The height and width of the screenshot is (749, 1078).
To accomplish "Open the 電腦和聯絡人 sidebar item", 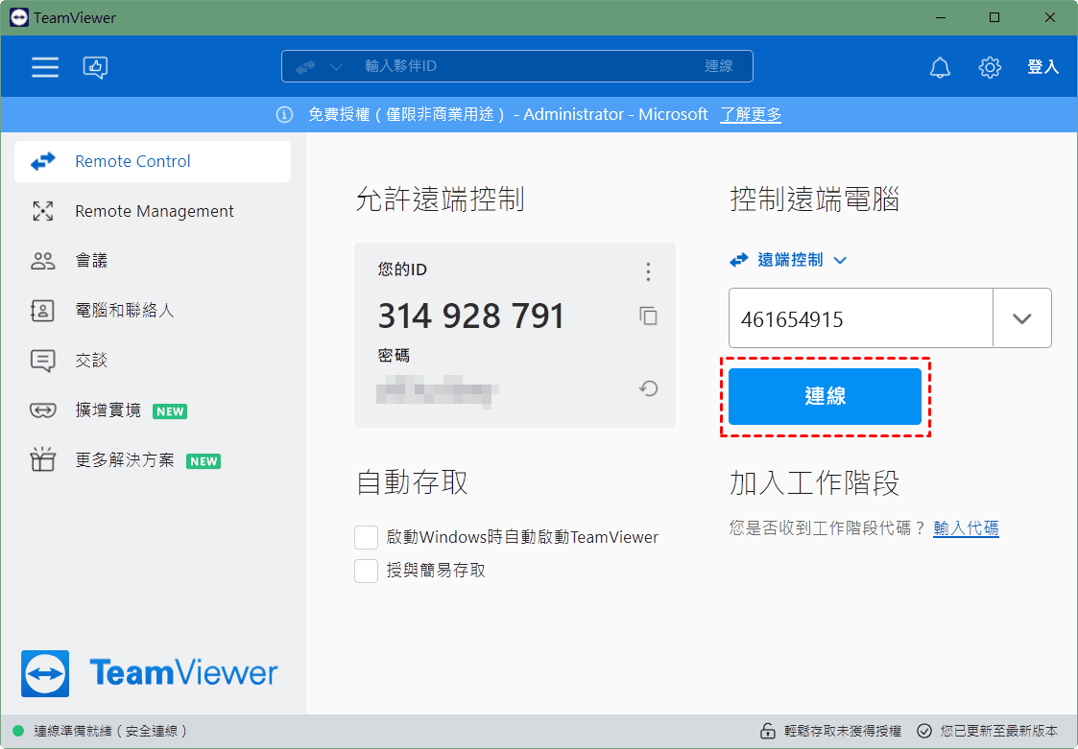I will point(125,311).
